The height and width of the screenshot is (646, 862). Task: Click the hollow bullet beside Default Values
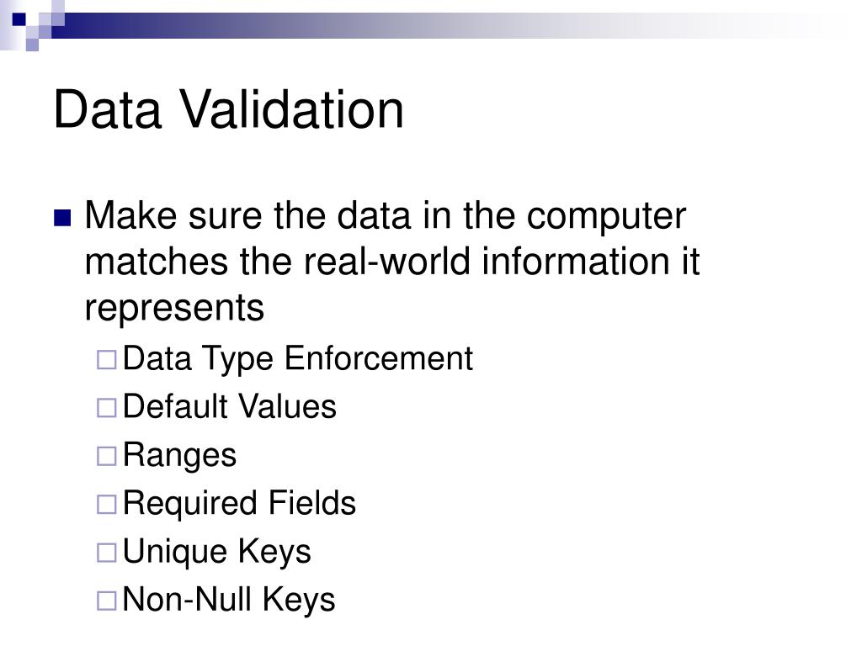click(x=107, y=408)
